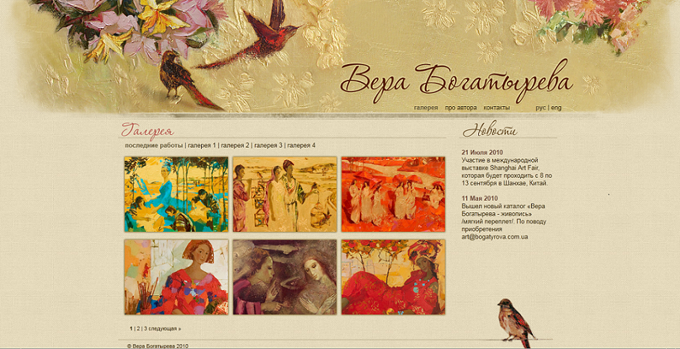This screenshot has width=680, height=349.
Task: Select the последние работы tab
Action: (x=154, y=146)
